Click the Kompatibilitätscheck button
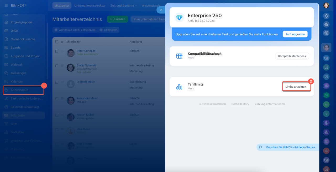This screenshot has height=172, width=336. (292, 56)
